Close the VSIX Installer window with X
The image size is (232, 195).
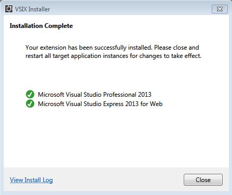(x=220, y=9)
